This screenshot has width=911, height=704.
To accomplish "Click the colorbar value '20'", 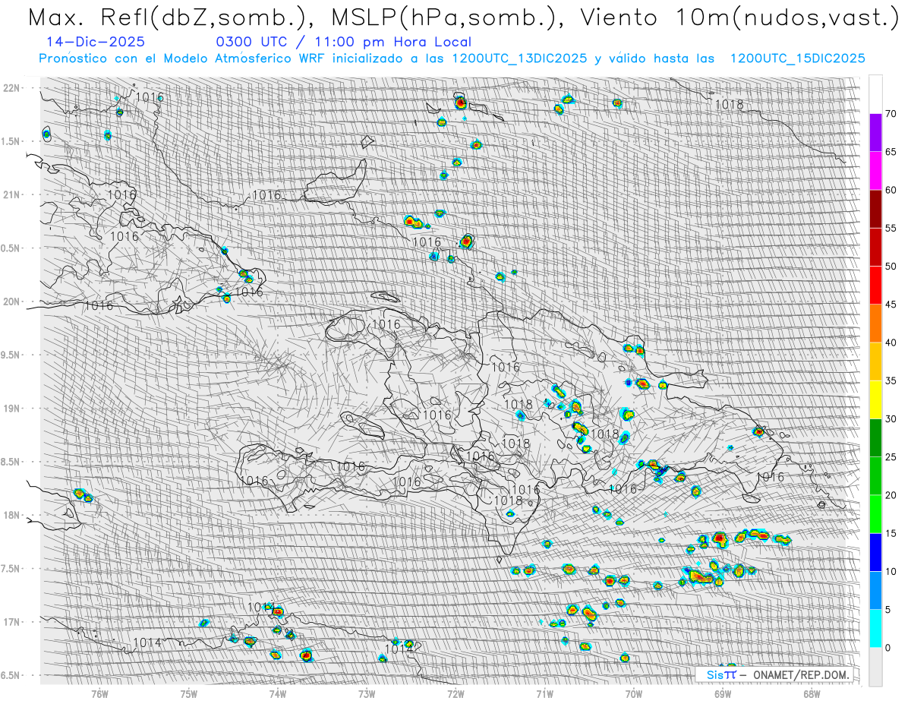I will coord(891,495).
